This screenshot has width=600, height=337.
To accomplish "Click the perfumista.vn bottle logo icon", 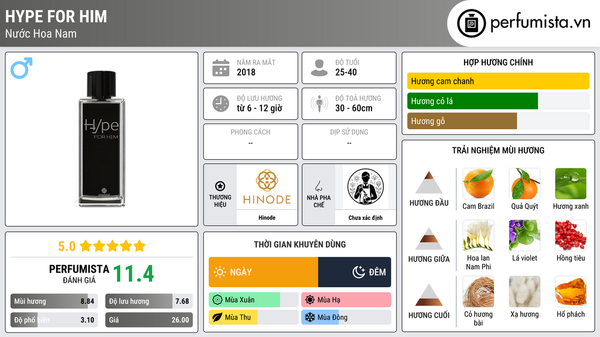I will (471, 23).
